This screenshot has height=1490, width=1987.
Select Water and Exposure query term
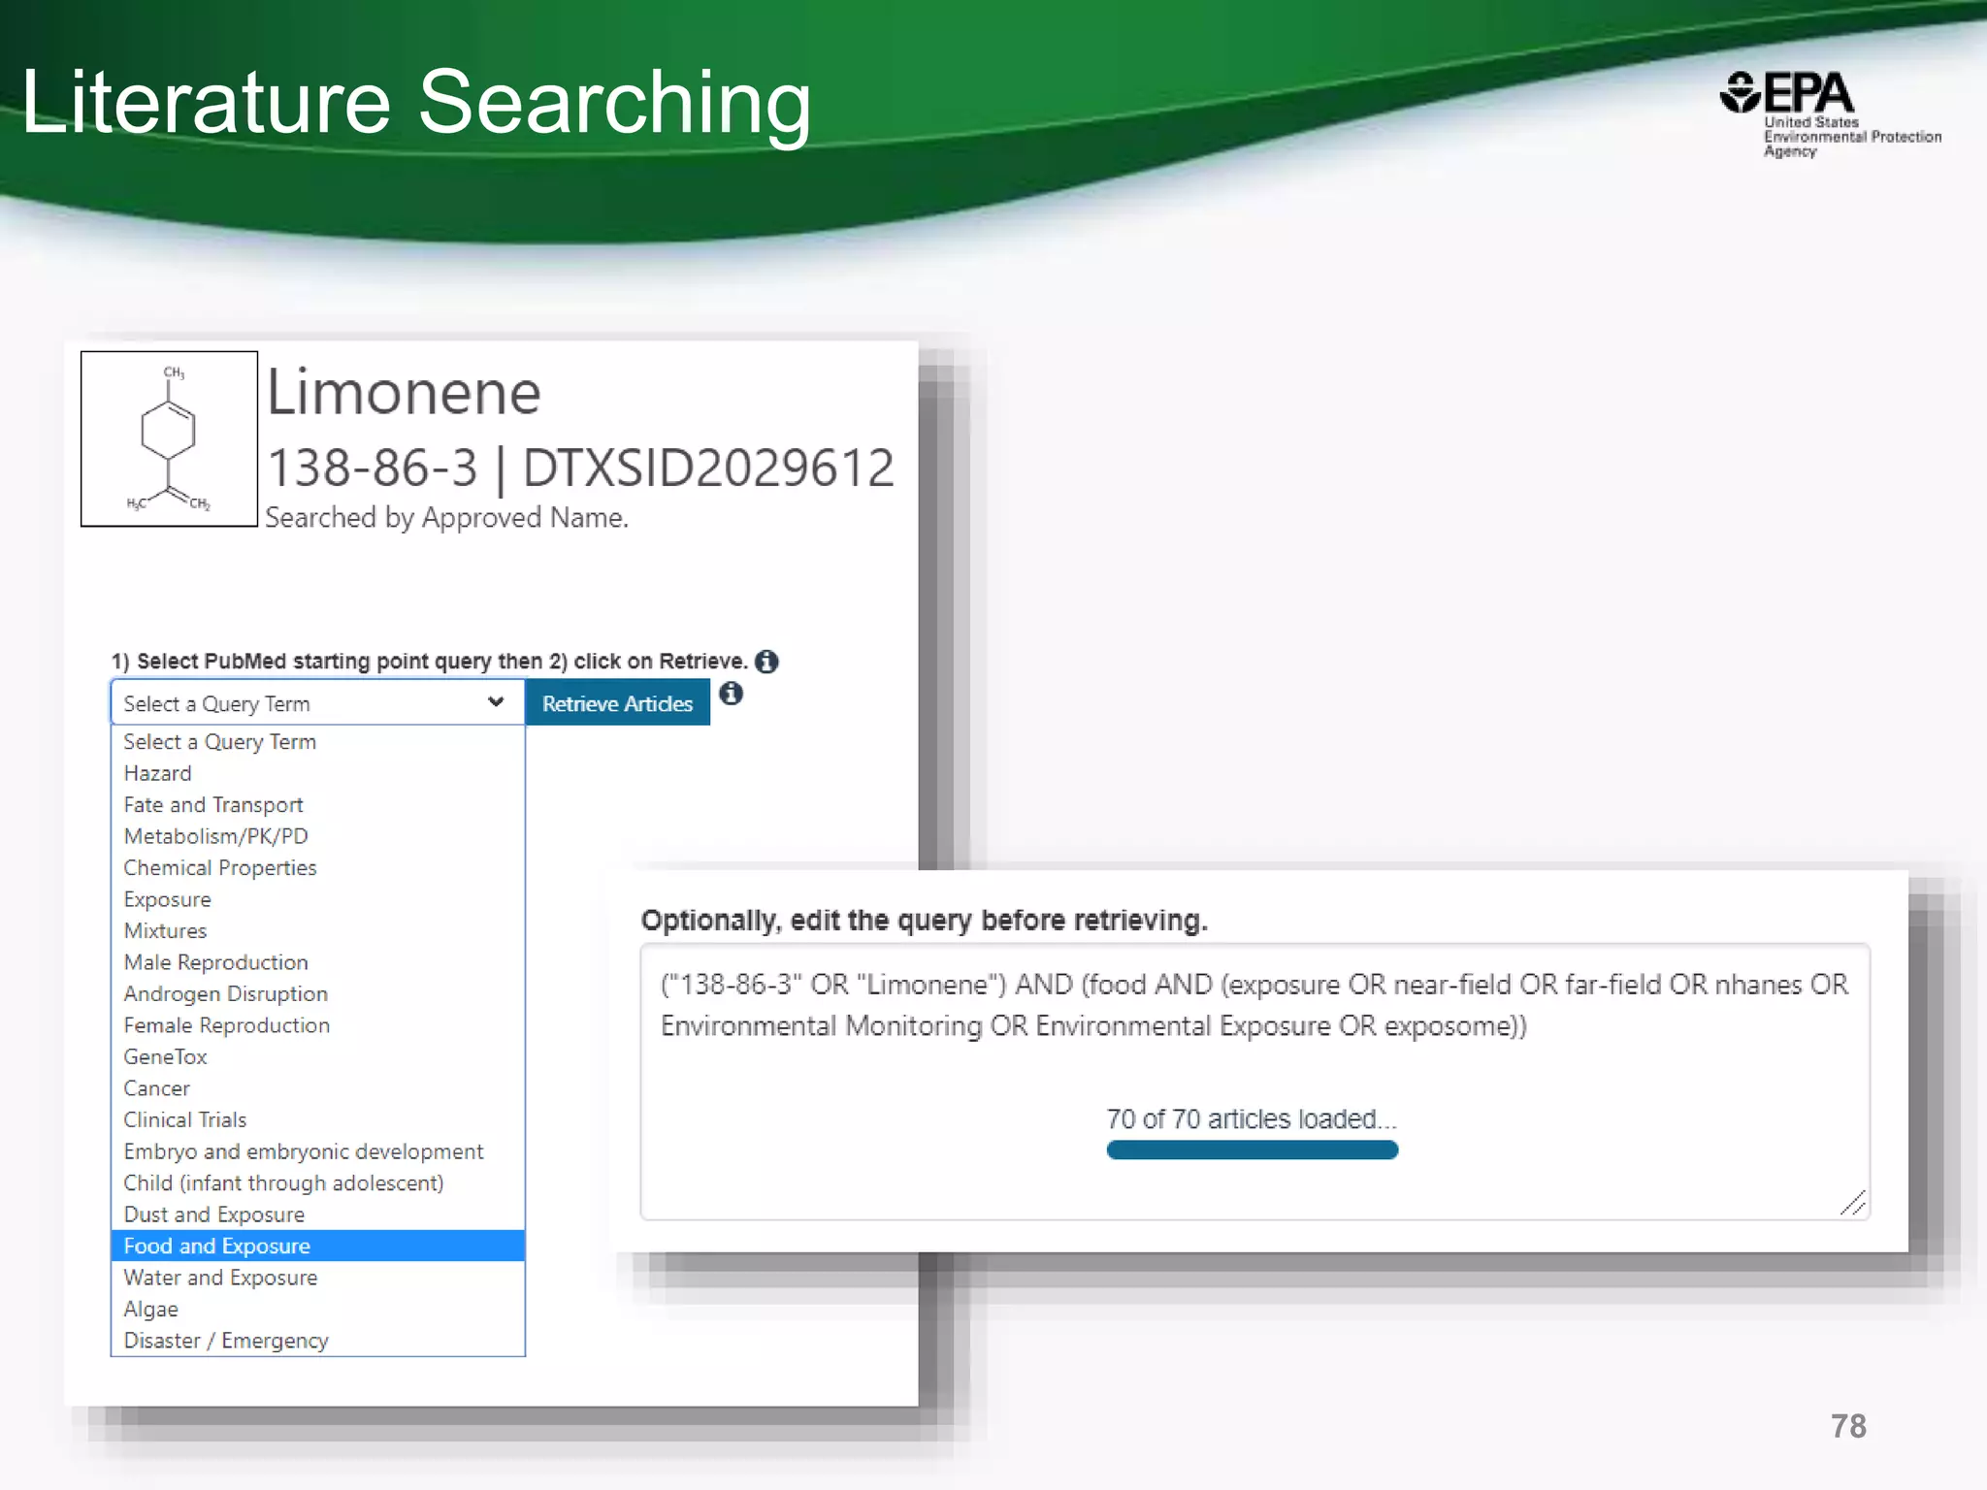(x=317, y=1278)
